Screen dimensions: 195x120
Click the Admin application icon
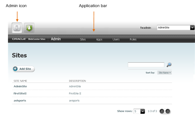17,28
